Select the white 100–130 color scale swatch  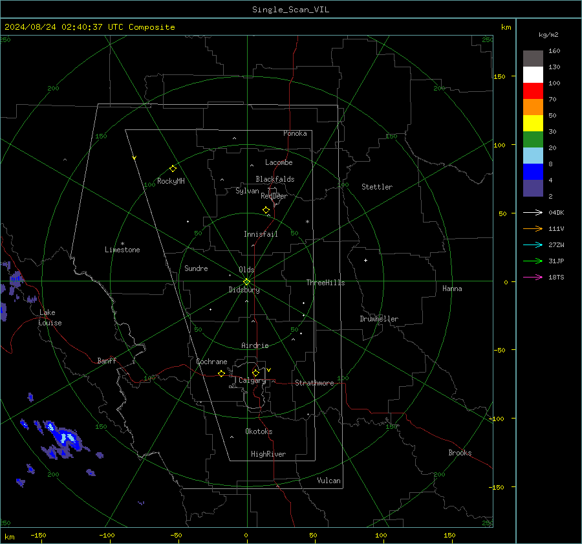point(533,75)
